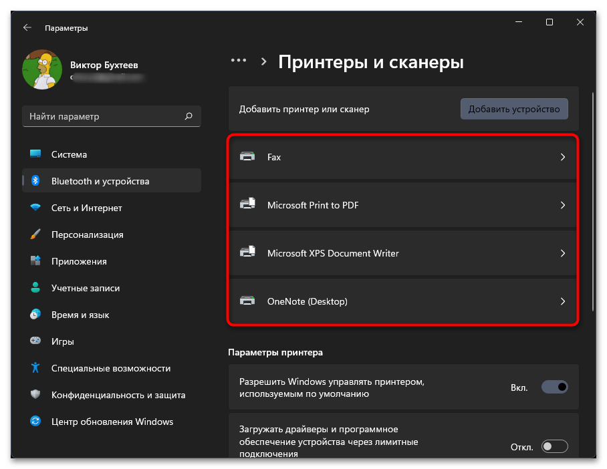
Task: Open Центр обновления Windows
Action: pyautogui.click(x=112, y=422)
